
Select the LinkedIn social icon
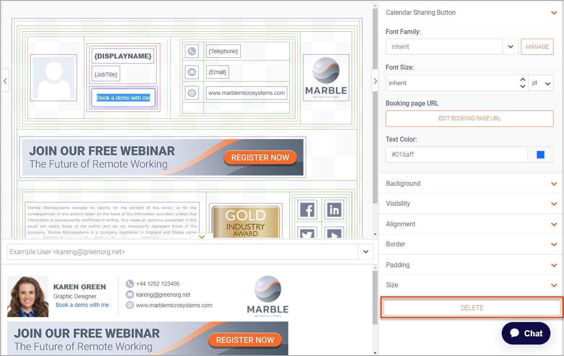(x=334, y=210)
